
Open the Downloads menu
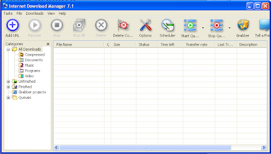pos(35,14)
